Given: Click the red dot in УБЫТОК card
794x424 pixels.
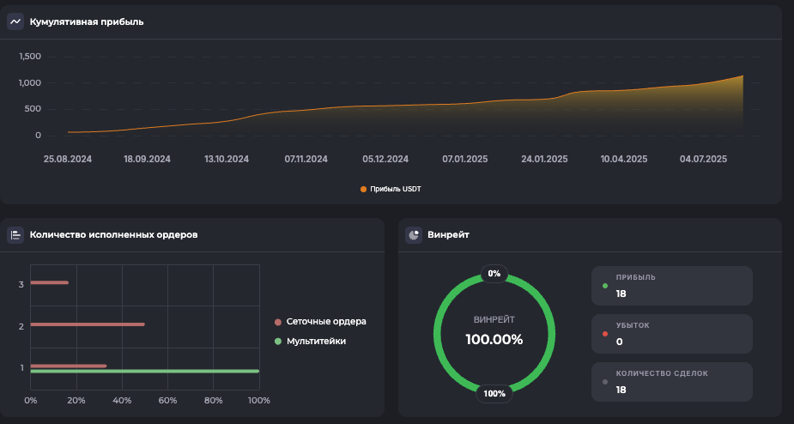Looking at the screenshot, I should 605,334.
